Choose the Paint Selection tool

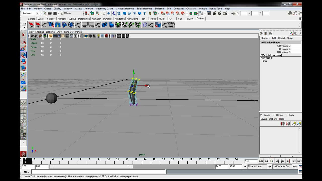[23, 48]
